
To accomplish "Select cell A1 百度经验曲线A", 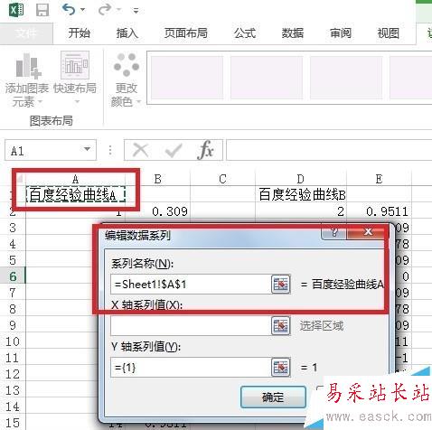I will coord(76,194).
